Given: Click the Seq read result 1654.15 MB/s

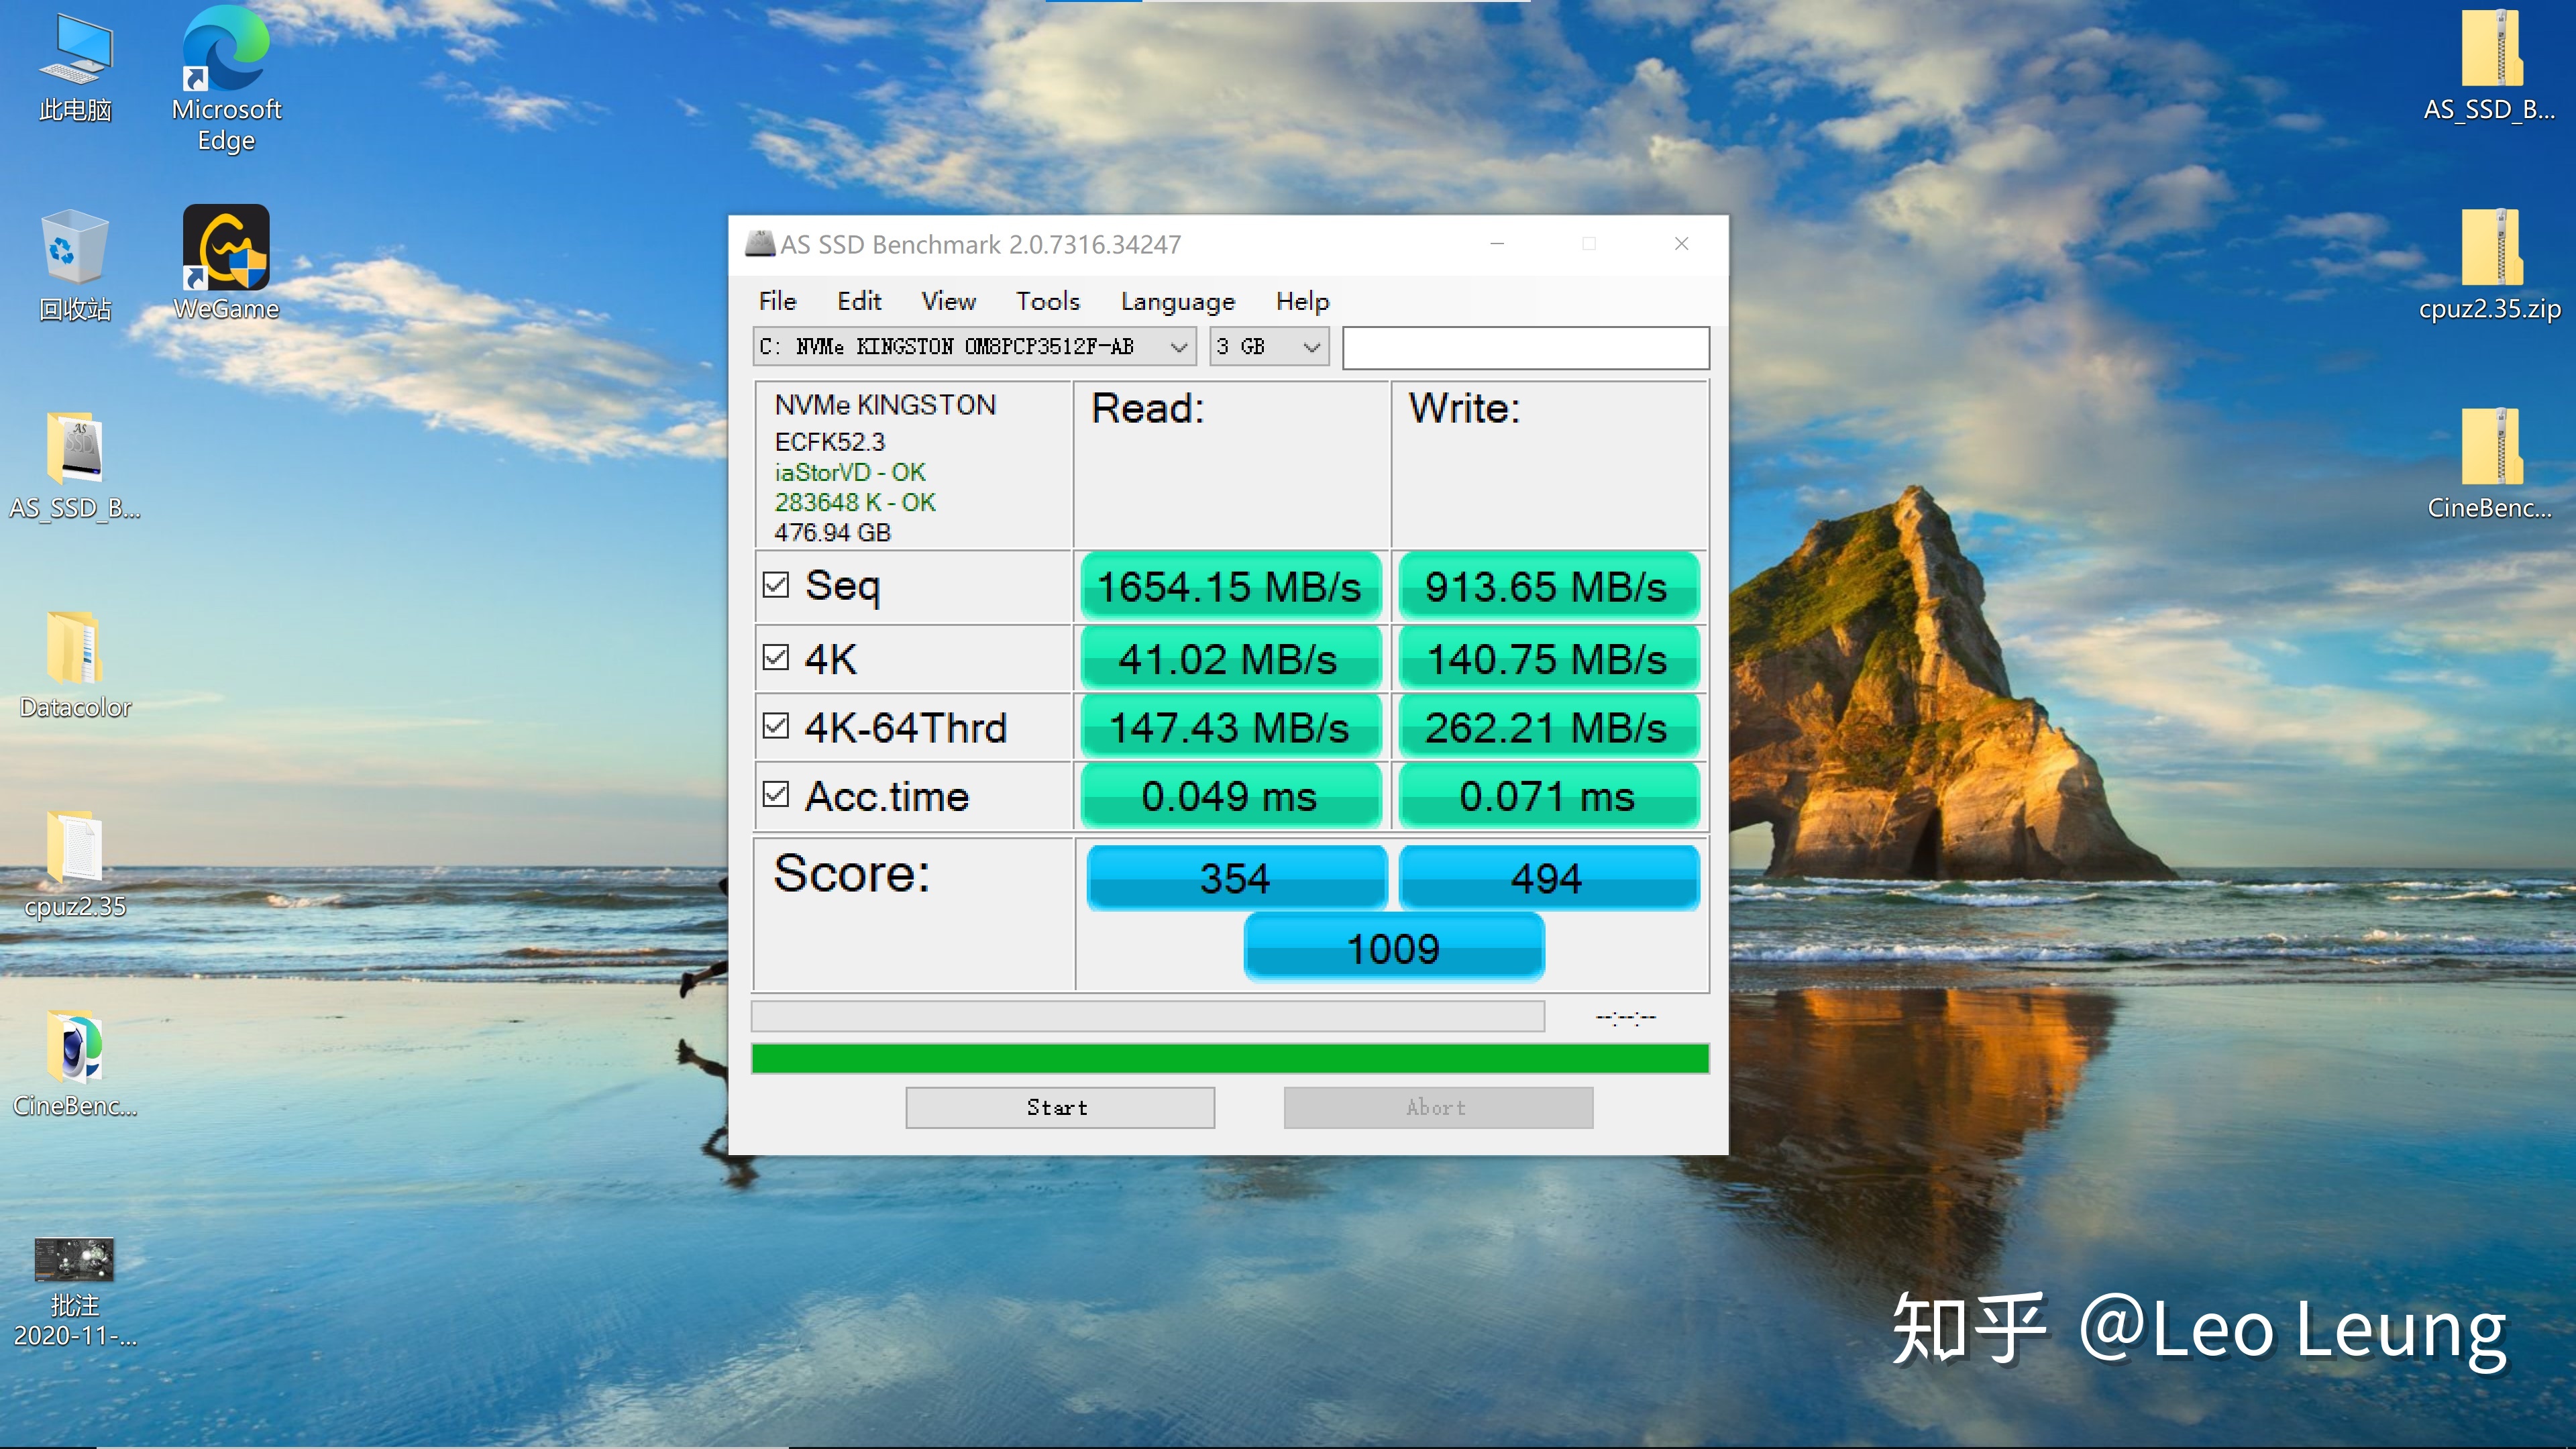Looking at the screenshot, I should click(x=1230, y=586).
